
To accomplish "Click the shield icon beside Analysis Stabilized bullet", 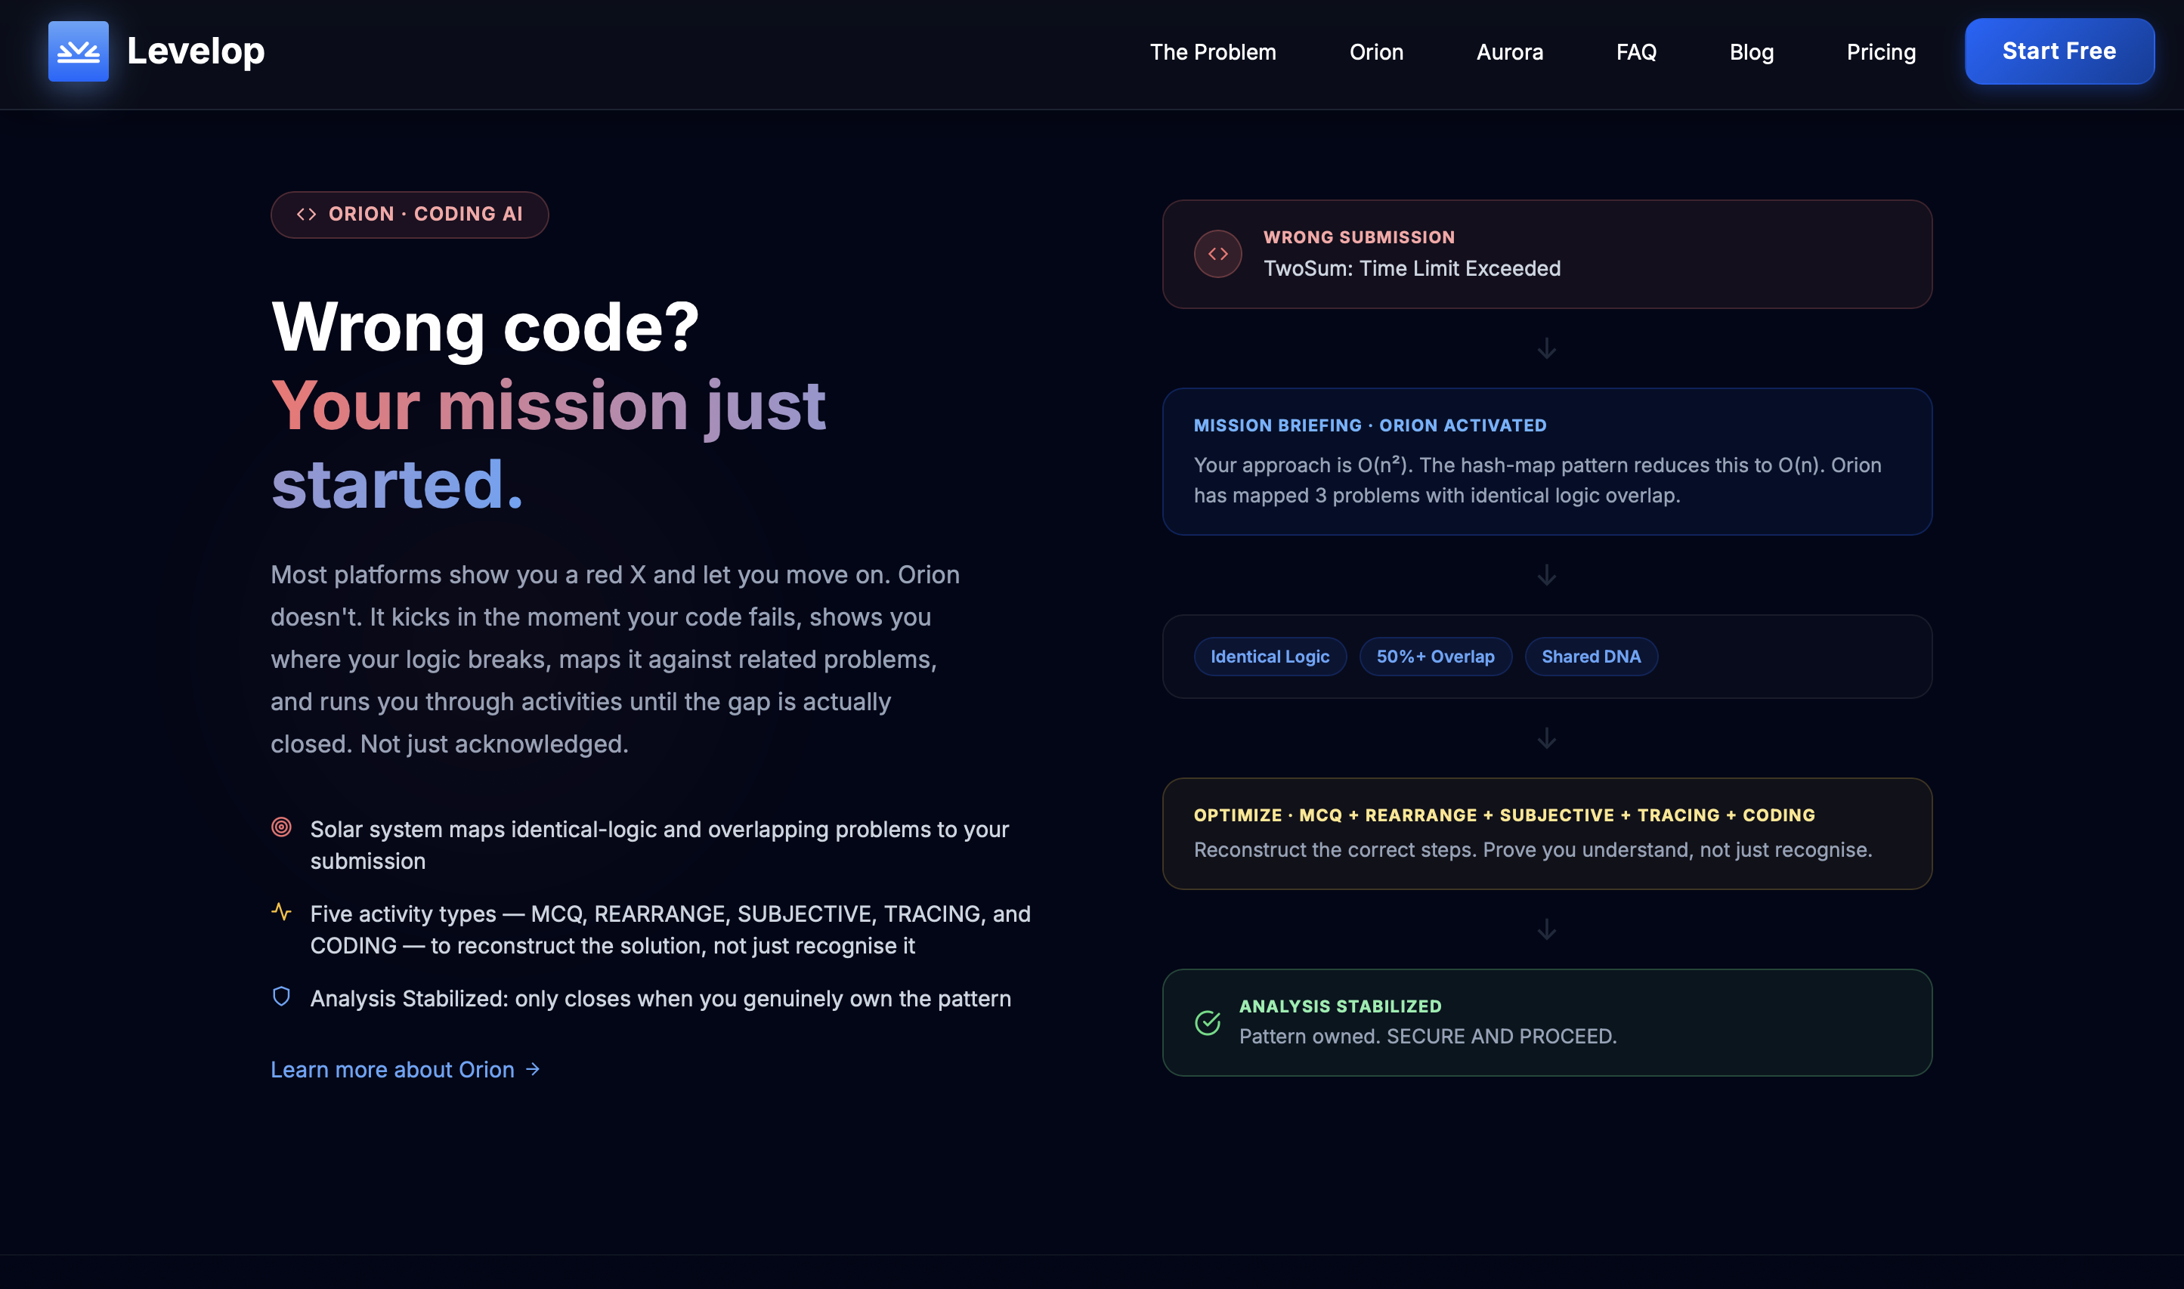I will [x=281, y=997].
